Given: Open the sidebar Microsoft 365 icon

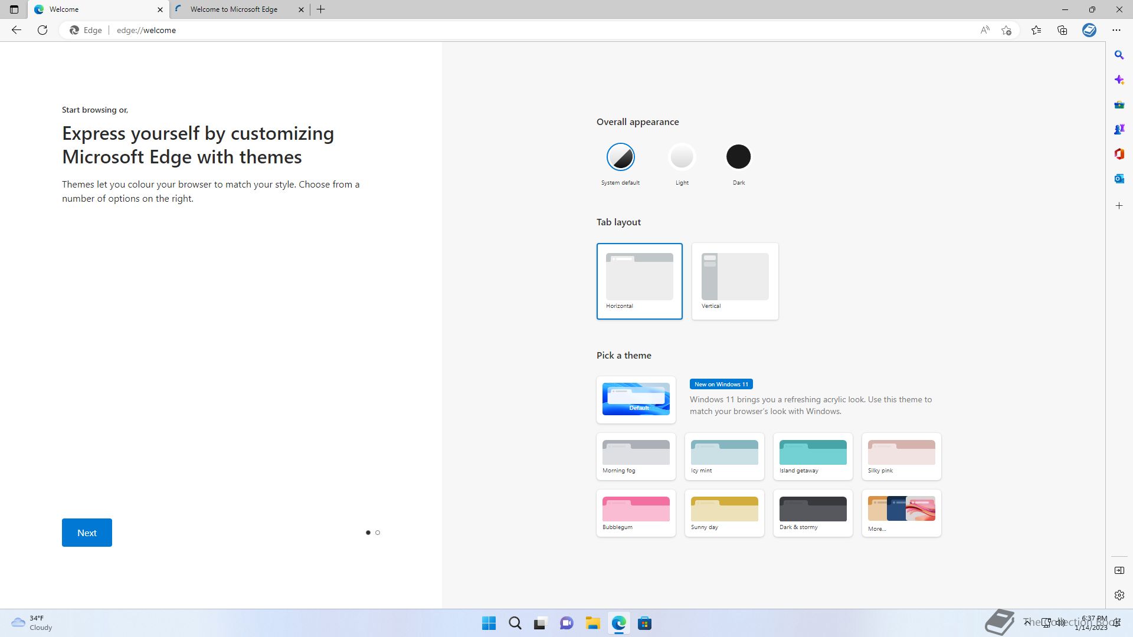Looking at the screenshot, I should tap(1119, 154).
